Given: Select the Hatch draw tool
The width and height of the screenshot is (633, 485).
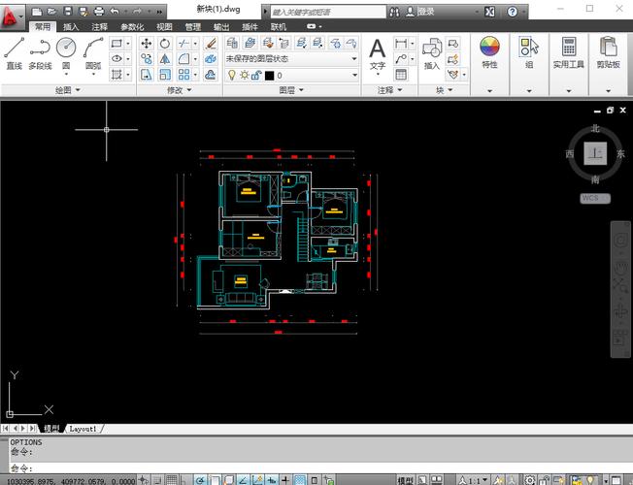Looking at the screenshot, I should point(117,75).
